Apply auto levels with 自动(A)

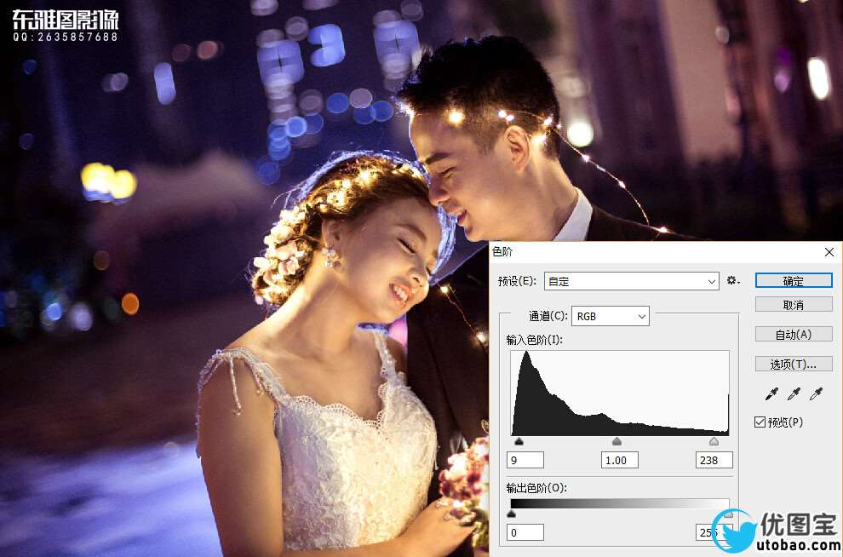pos(794,335)
